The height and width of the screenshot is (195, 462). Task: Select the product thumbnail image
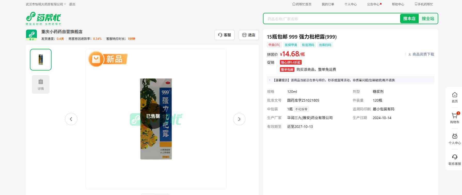click(41, 60)
